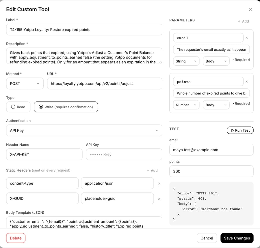The width and height of the screenshot is (260, 248).
Task: Grab the Description resize handle
Action: point(160,62)
